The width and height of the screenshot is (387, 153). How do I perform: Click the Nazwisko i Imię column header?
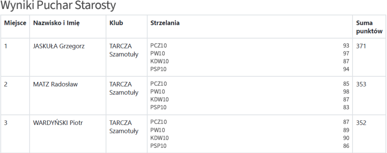click(56, 23)
